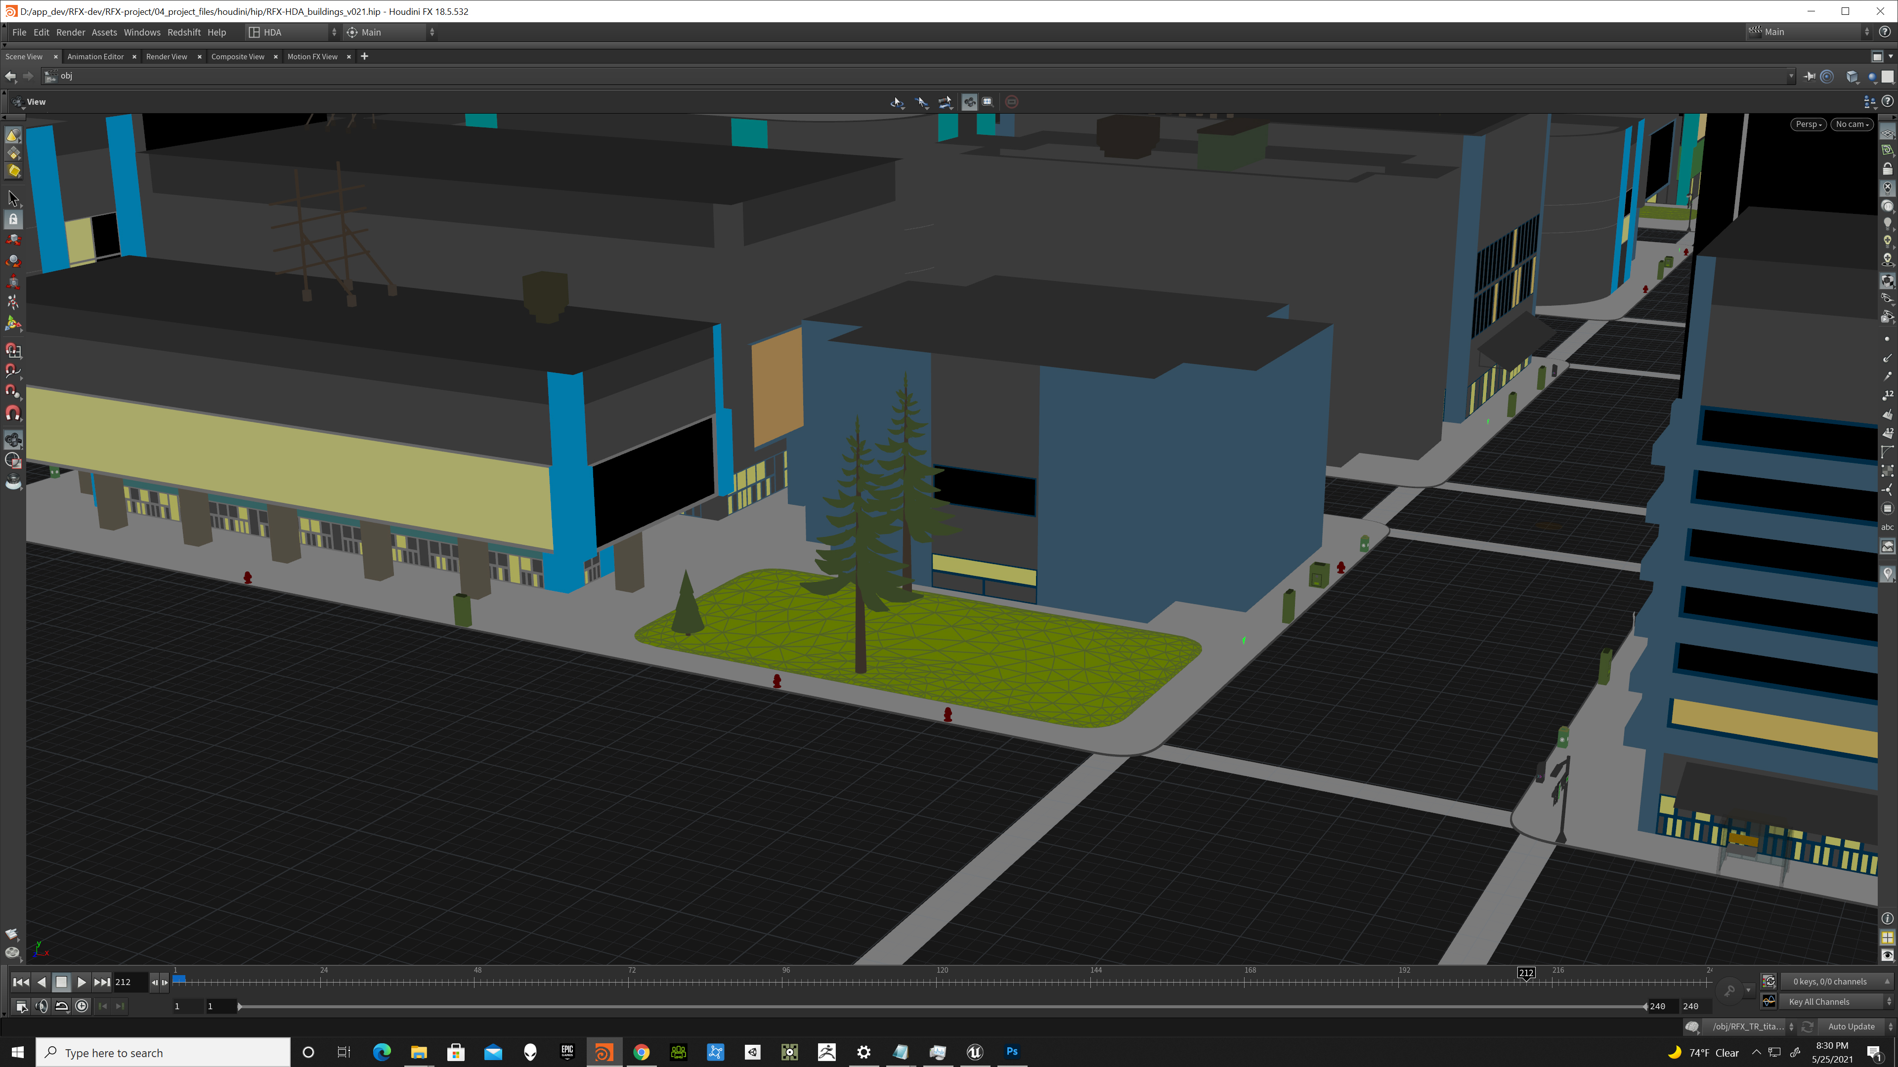1898x1067 pixels.
Task: Activate the Handles tool
Action: pyautogui.click(x=13, y=323)
